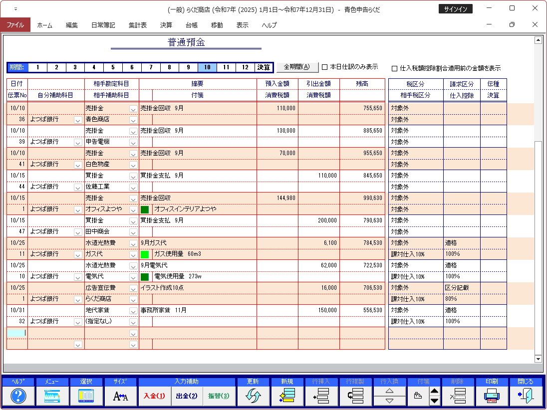Screen dimensions: 547x410
Task: Open the Menu icon in bottom toolbar
Action: (52, 397)
